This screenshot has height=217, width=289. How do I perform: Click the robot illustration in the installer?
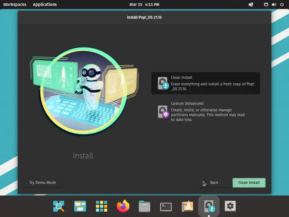click(84, 91)
